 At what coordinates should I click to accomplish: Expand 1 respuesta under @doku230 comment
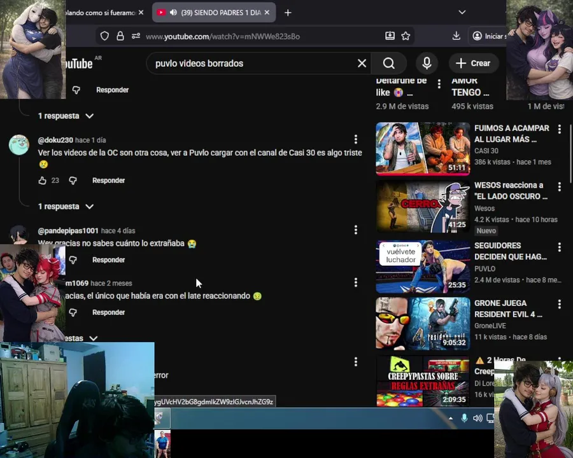[x=66, y=206]
